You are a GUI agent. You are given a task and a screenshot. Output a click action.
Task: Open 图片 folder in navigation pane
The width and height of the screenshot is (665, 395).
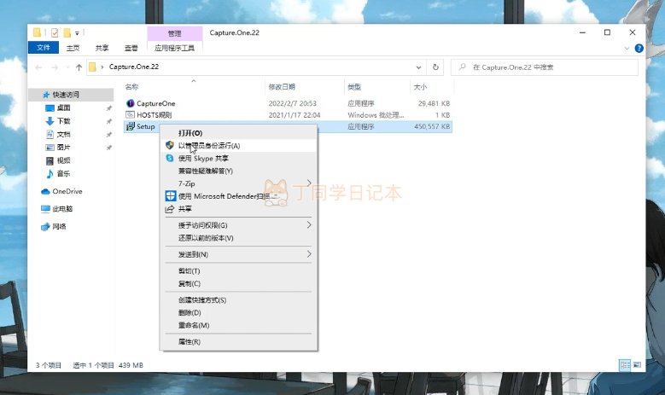point(64,147)
